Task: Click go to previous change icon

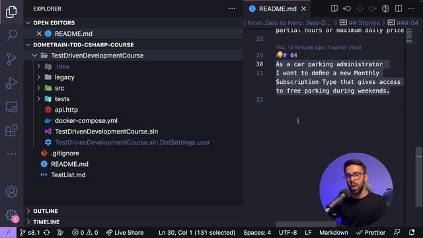Action: 347,9
